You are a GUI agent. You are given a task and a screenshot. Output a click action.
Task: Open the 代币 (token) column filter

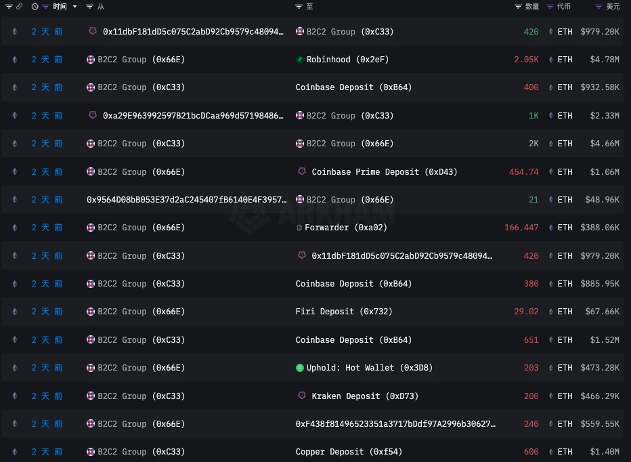click(x=550, y=6)
